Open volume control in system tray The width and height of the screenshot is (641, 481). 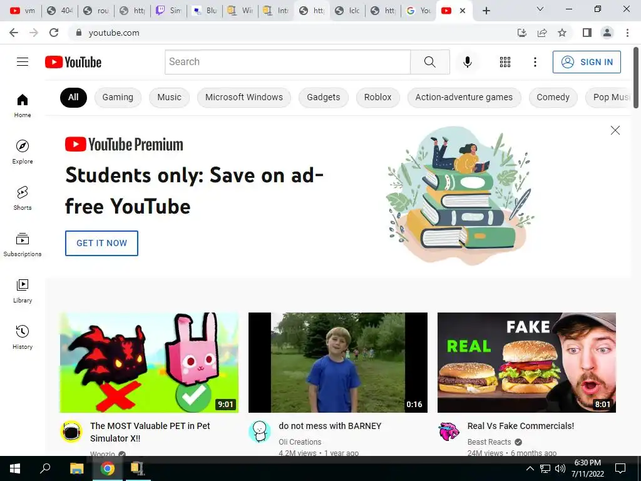coord(560,468)
